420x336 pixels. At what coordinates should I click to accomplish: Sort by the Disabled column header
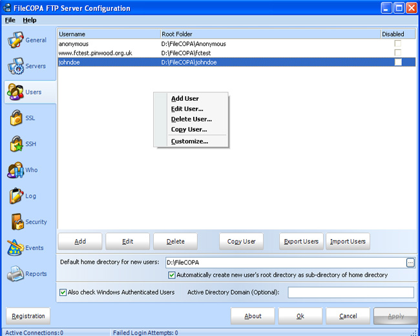point(398,34)
